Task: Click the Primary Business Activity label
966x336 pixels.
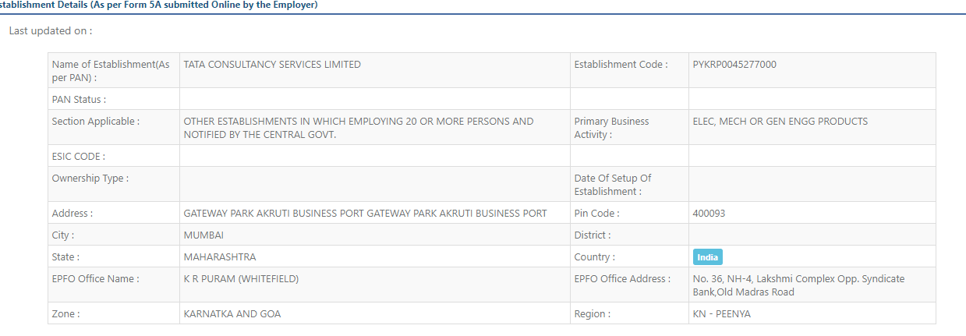Action: [611, 128]
